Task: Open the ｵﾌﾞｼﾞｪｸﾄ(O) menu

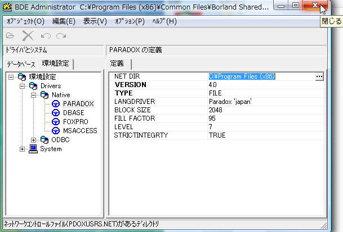Action: [25, 21]
